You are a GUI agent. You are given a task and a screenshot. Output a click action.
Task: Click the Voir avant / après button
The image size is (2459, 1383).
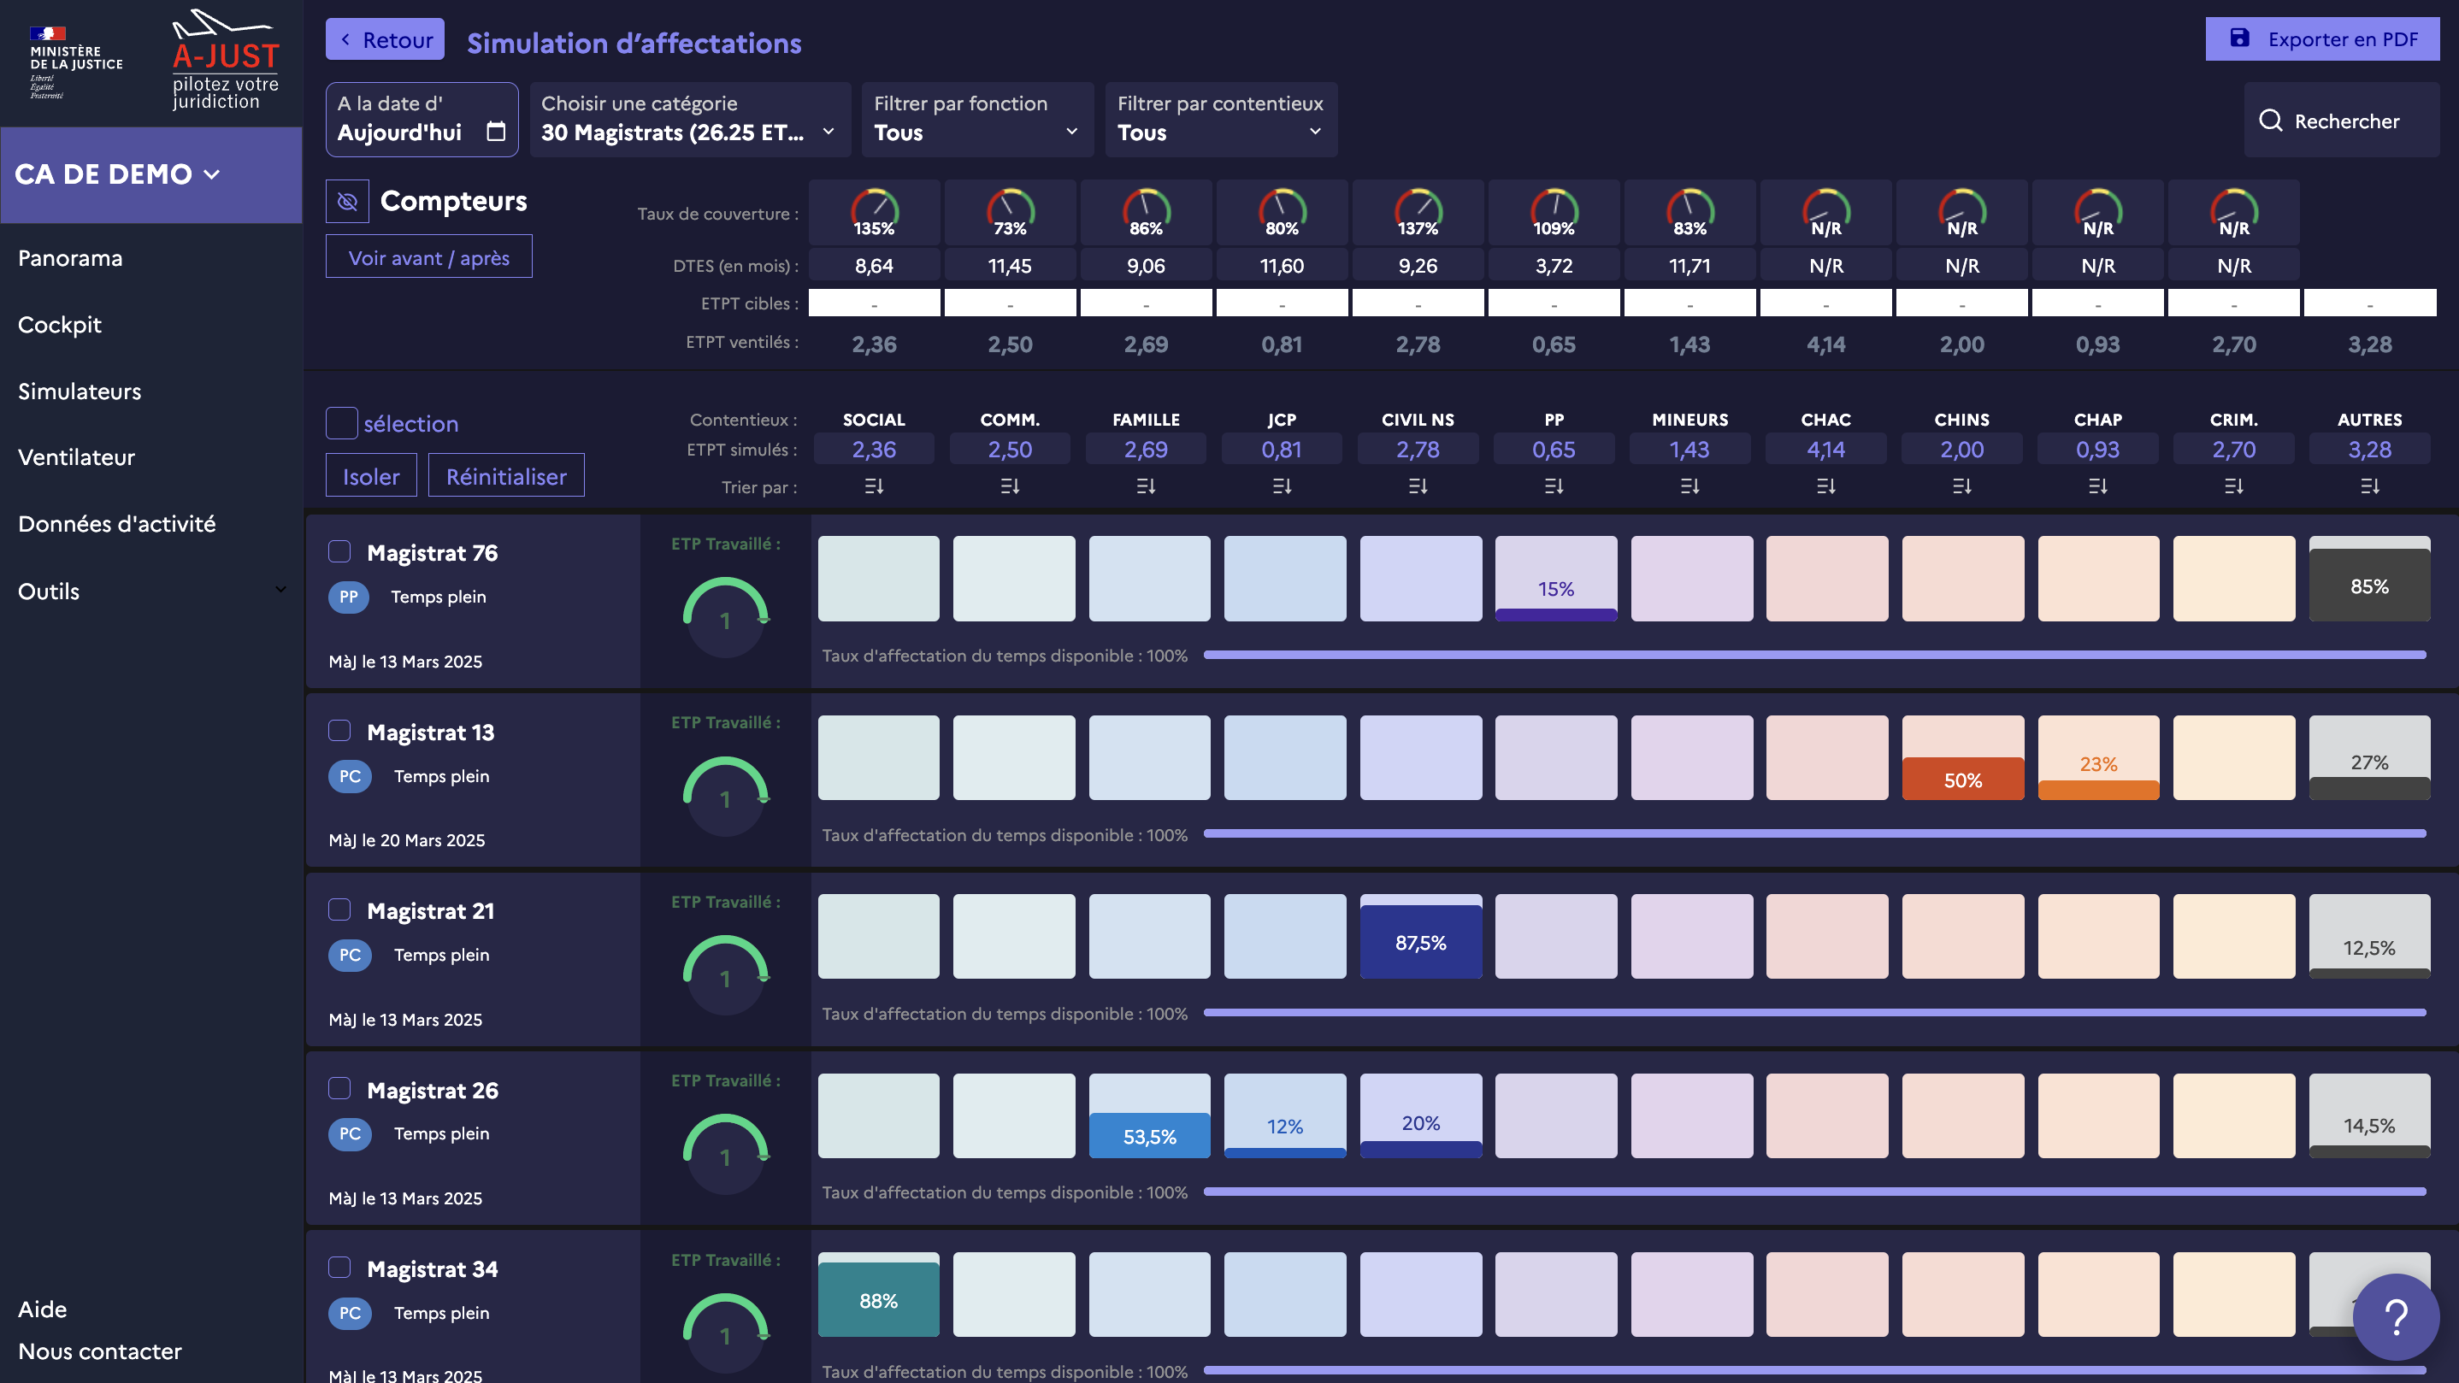click(x=428, y=257)
